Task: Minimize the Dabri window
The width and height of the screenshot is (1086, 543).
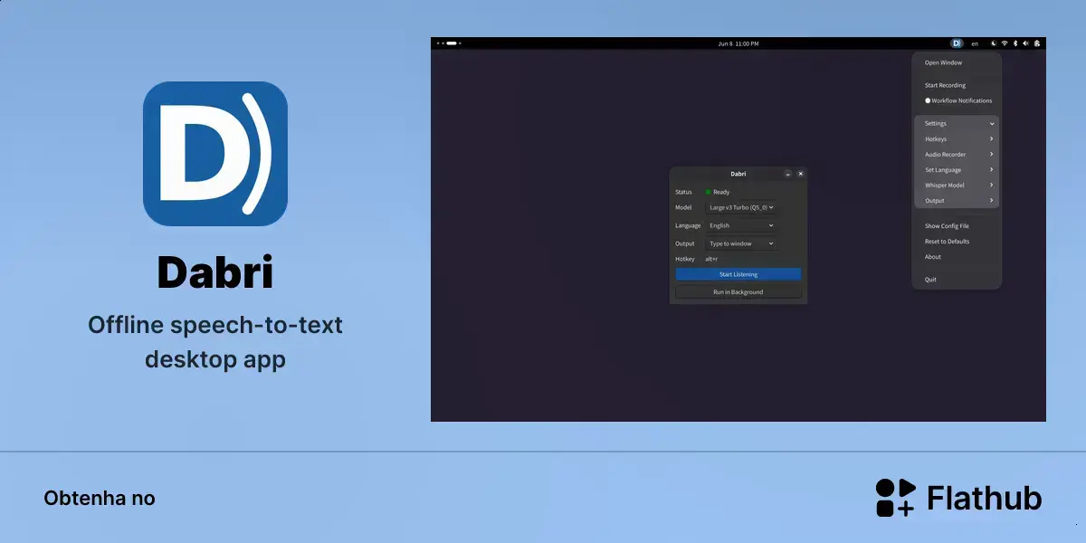Action: click(x=788, y=174)
